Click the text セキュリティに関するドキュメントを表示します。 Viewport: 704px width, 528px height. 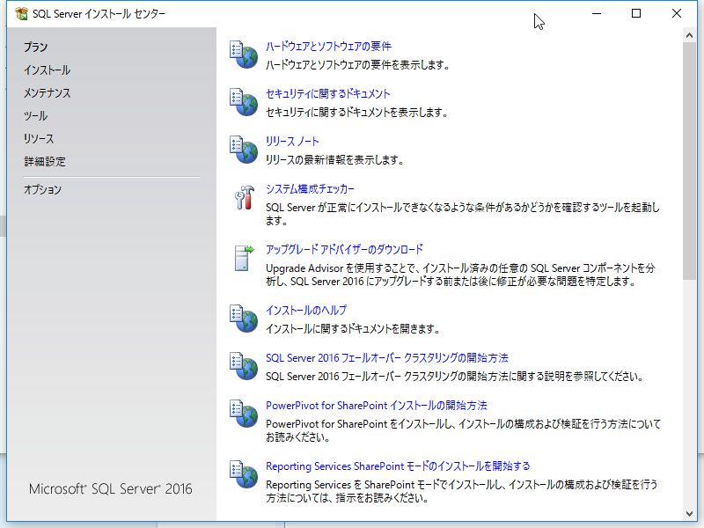point(357,113)
